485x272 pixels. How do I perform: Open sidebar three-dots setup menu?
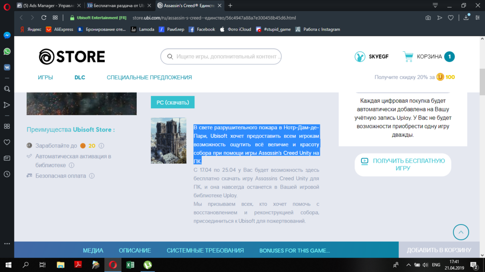[x=7, y=243]
